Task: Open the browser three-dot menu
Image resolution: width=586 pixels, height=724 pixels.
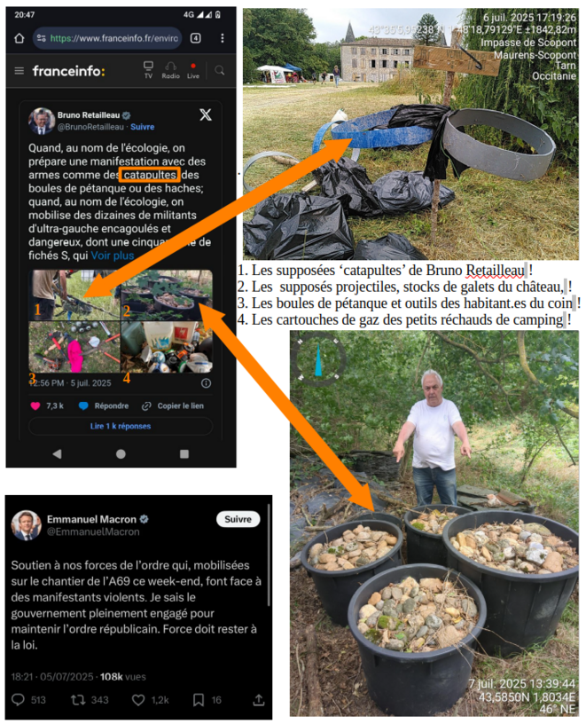Action: tap(223, 38)
